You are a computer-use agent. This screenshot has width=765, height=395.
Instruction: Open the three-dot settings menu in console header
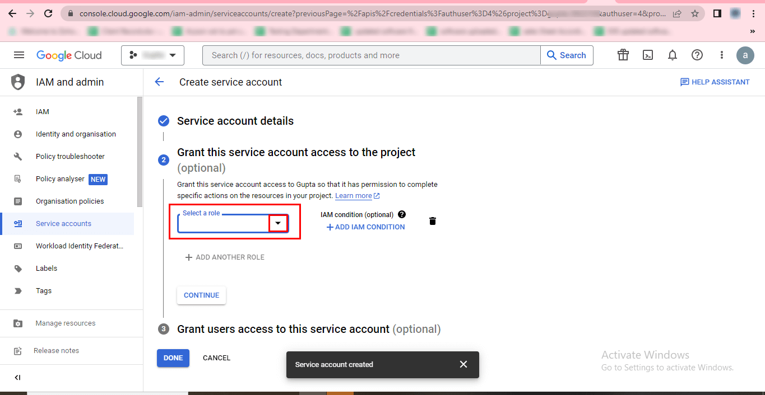coord(722,55)
